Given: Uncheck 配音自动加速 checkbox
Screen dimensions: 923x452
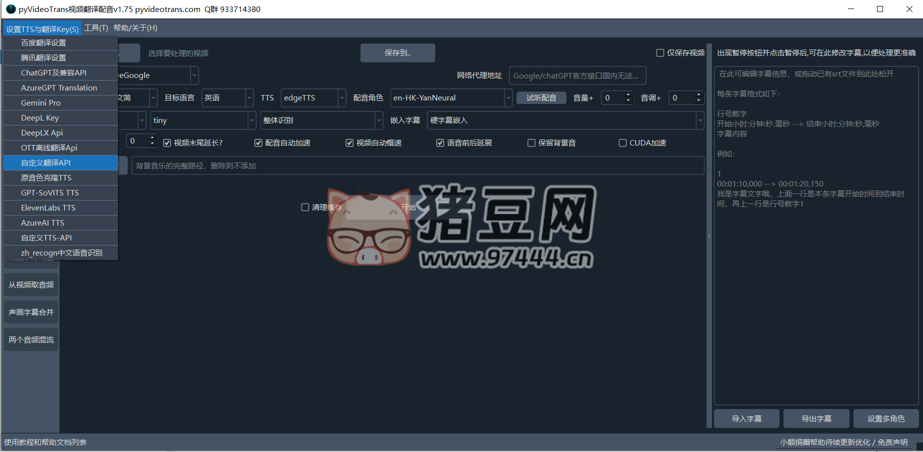Looking at the screenshot, I should click(258, 143).
